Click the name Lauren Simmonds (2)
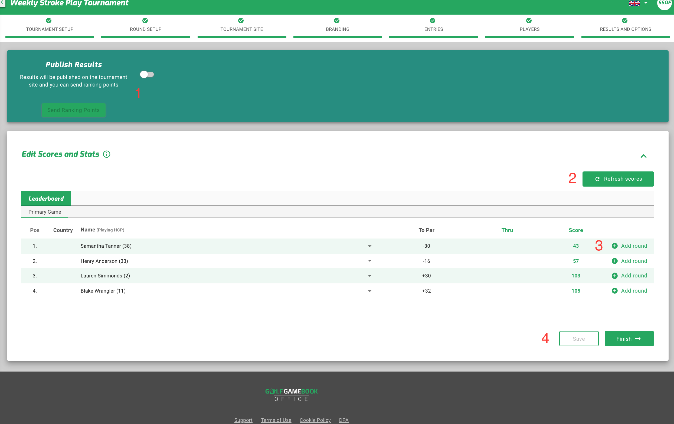Image resolution: width=674 pixels, height=424 pixels. click(x=105, y=276)
